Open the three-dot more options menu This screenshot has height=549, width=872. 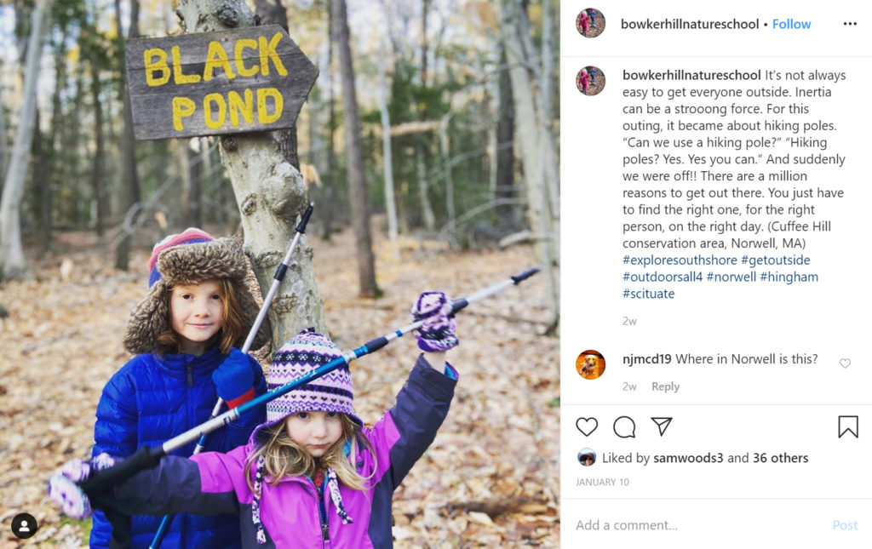tap(850, 23)
